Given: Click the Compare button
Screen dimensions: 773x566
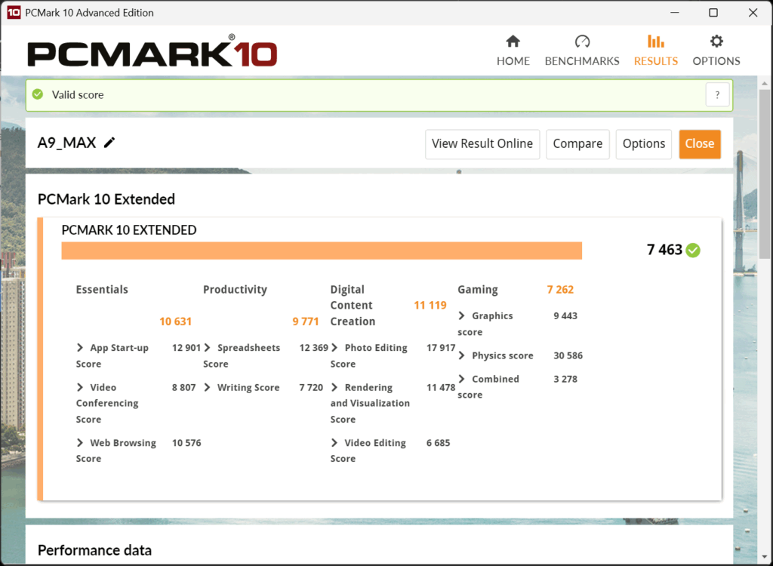Looking at the screenshot, I should (x=577, y=143).
